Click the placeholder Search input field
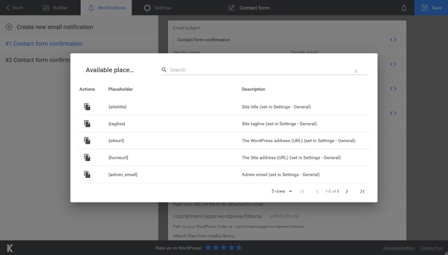The image size is (448, 255). 260,70
